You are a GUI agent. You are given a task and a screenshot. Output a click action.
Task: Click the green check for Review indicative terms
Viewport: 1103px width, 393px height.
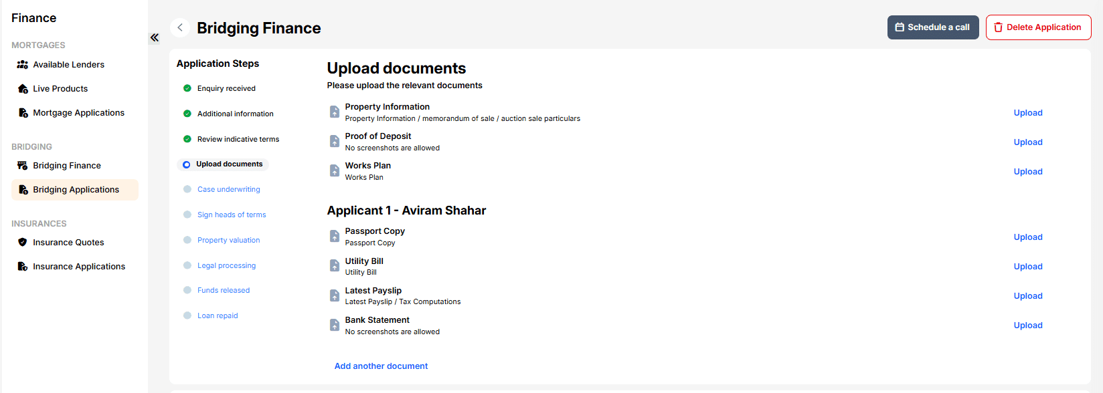[x=187, y=139]
